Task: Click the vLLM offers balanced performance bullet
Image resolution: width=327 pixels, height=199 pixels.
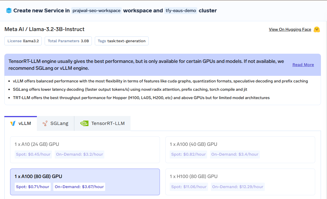Action: point(160,81)
